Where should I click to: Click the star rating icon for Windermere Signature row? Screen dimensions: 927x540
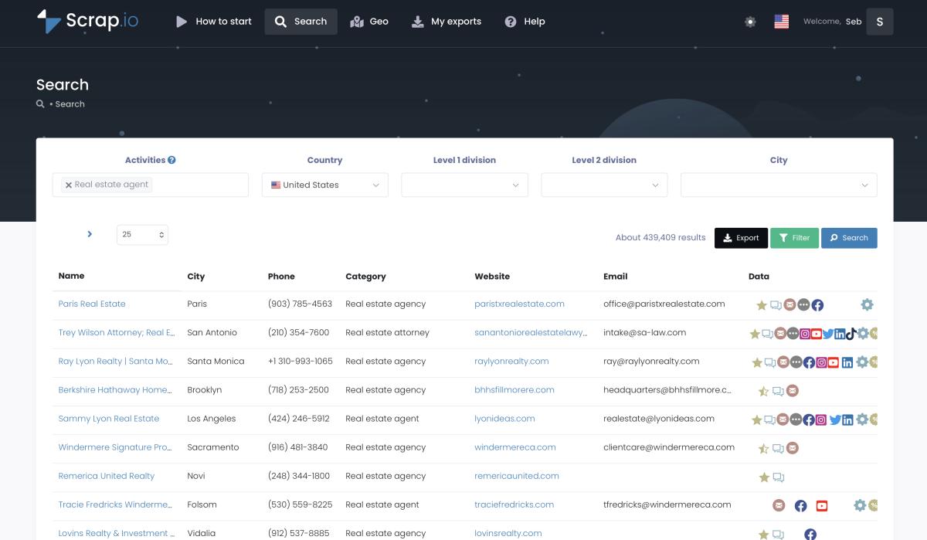click(x=763, y=449)
